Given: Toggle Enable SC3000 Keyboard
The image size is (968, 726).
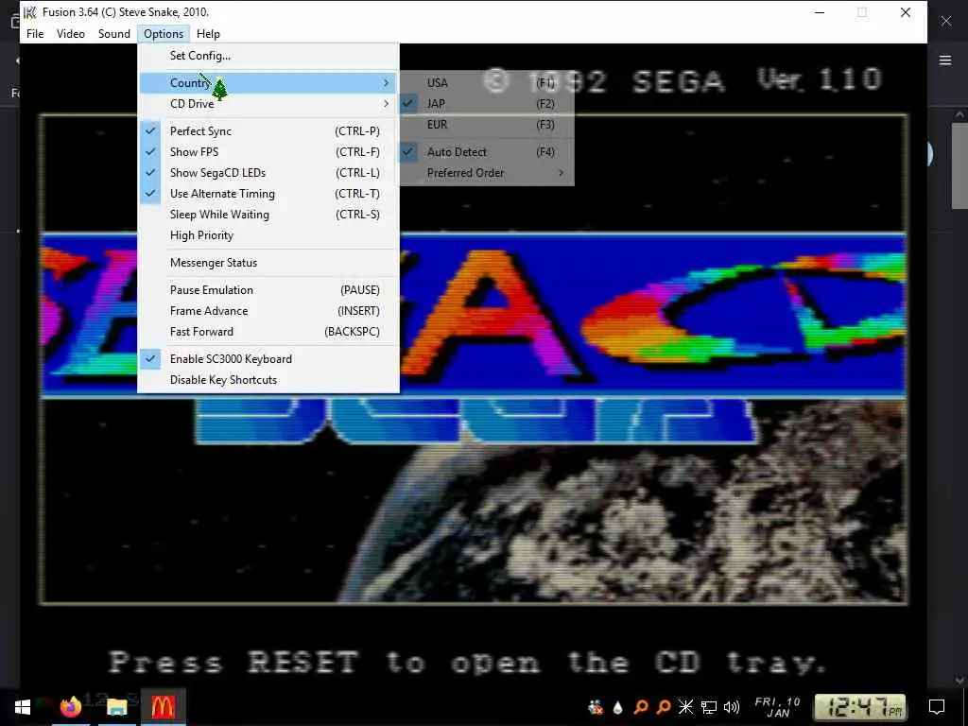Looking at the screenshot, I should pyautogui.click(x=268, y=359).
